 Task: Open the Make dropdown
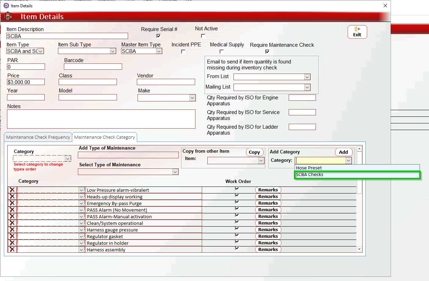pos(192,98)
